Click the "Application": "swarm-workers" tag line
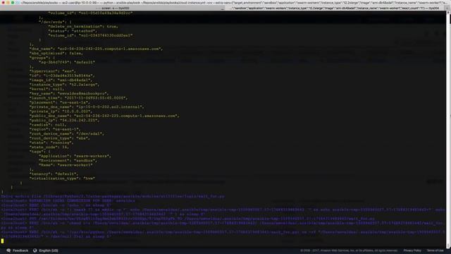The height and width of the screenshot is (254, 451). 75,156
